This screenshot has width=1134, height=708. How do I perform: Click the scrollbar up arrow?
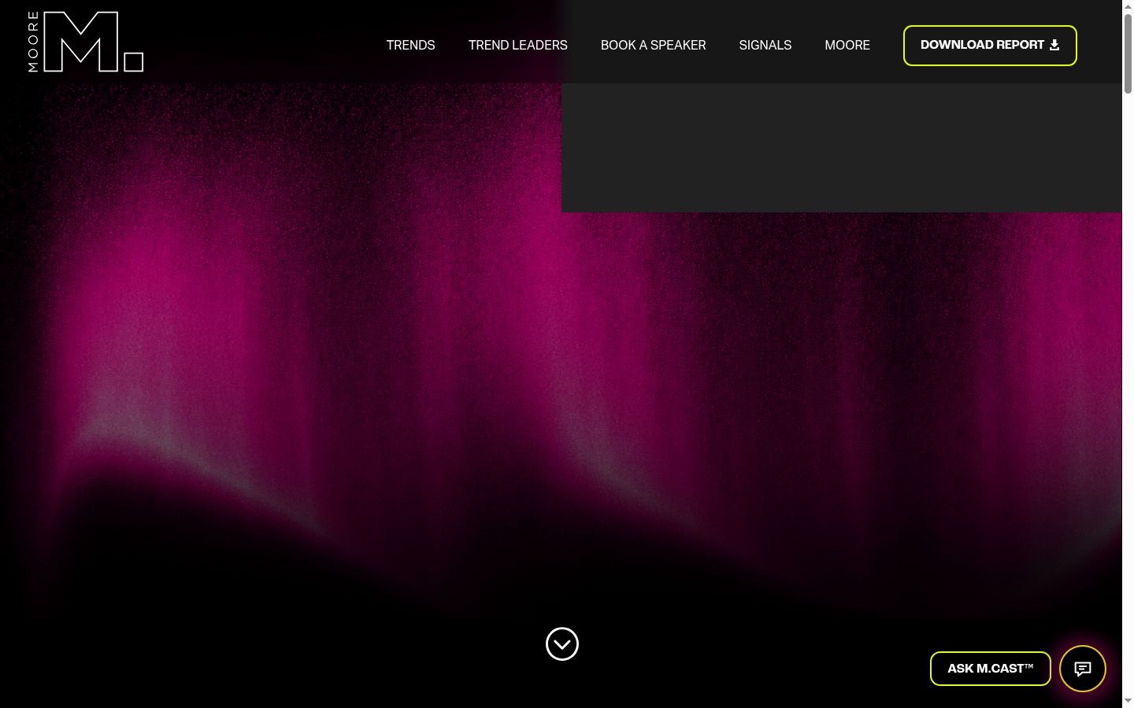point(1128,6)
